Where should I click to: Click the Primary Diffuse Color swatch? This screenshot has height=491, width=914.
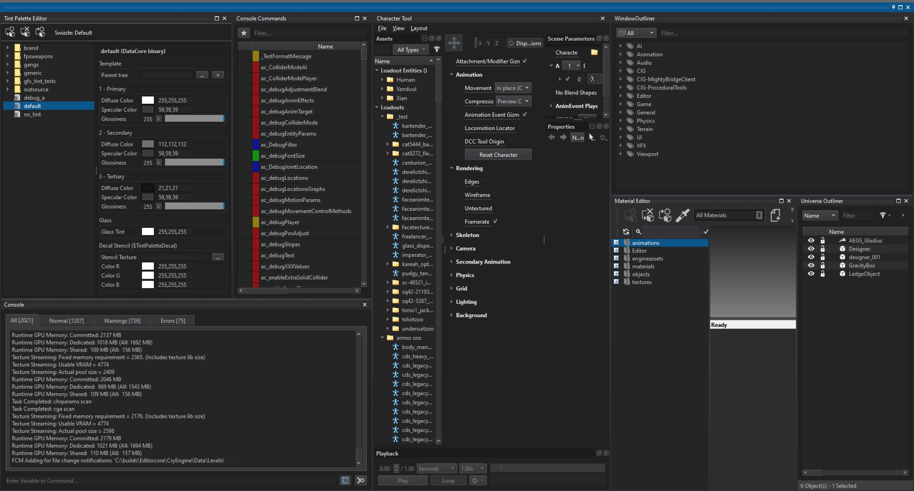[148, 100]
